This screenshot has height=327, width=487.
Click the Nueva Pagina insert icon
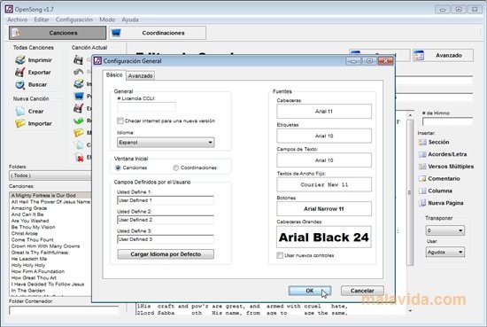pos(422,203)
